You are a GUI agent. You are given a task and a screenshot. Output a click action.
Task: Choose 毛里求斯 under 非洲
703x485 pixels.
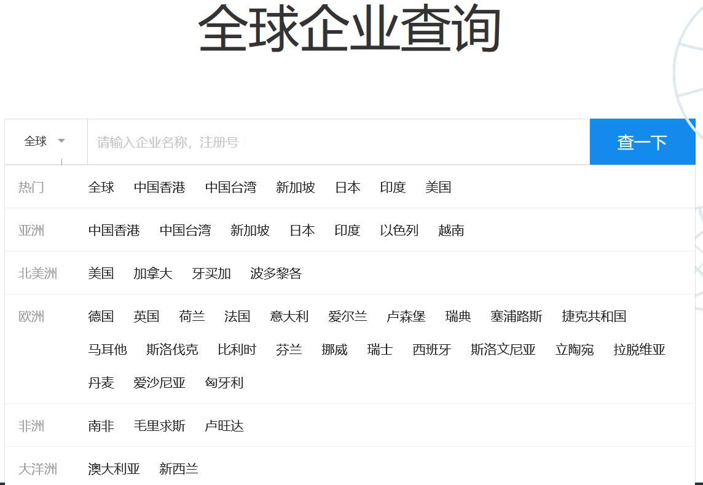(x=160, y=426)
